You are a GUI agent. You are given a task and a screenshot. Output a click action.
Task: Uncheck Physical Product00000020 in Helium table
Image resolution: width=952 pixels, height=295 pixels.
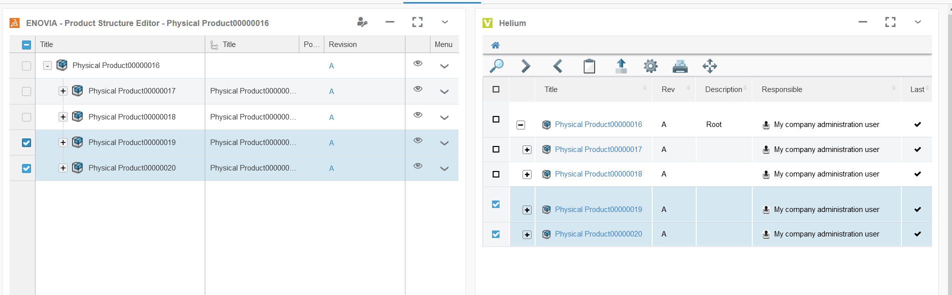496,234
